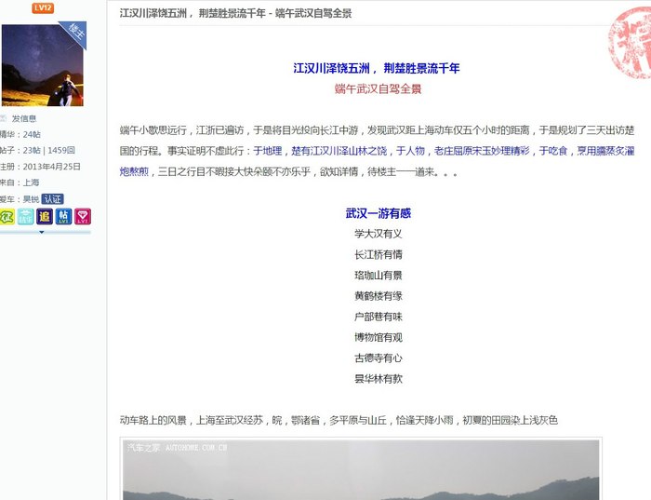Click the pink diamond LV1 medal badge
The width and height of the screenshot is (651, 500).
pos(83,217)
